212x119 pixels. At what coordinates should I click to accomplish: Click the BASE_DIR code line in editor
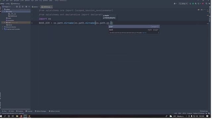tap(76, 23)
